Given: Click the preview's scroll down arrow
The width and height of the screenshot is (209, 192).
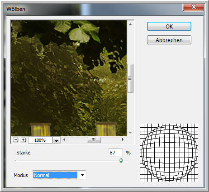Looking at the screenshot, I should click(x=130, y=133).
